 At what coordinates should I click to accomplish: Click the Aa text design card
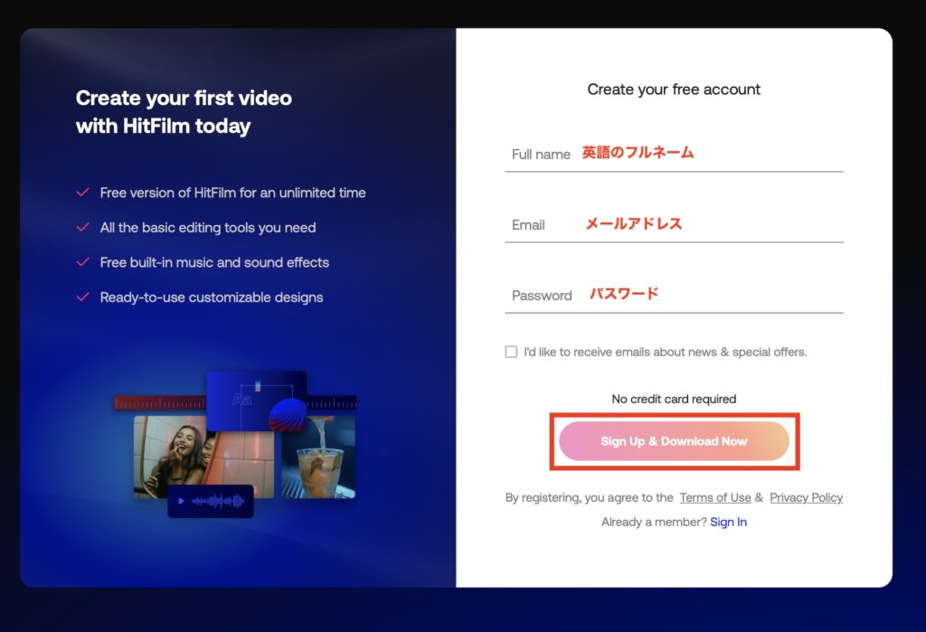(x=256, y=401)
